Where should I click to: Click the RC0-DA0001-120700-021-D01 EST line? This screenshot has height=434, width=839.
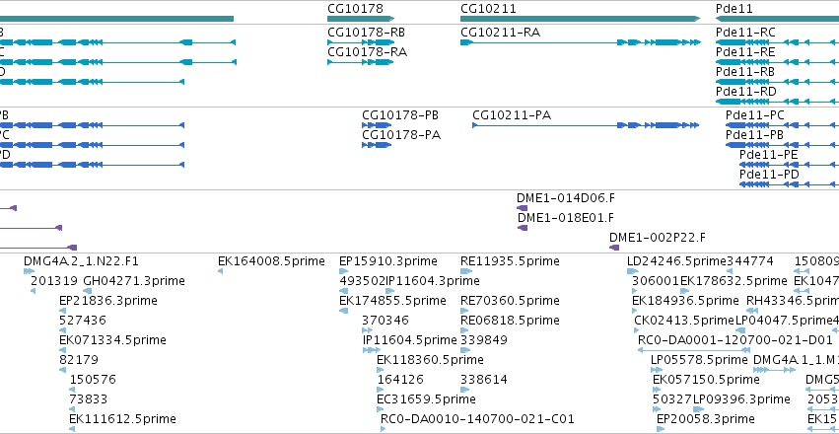pos(694,350)
